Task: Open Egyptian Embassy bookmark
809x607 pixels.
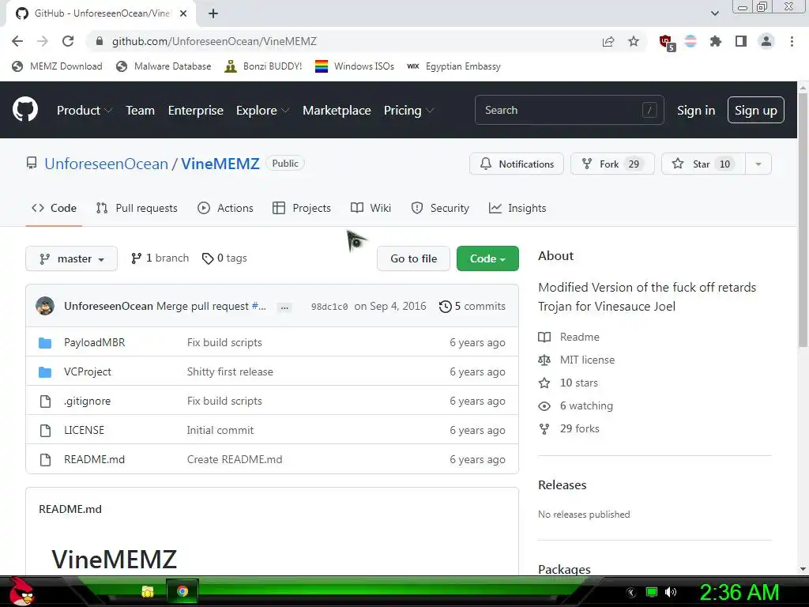Action: tap(453, 66)
